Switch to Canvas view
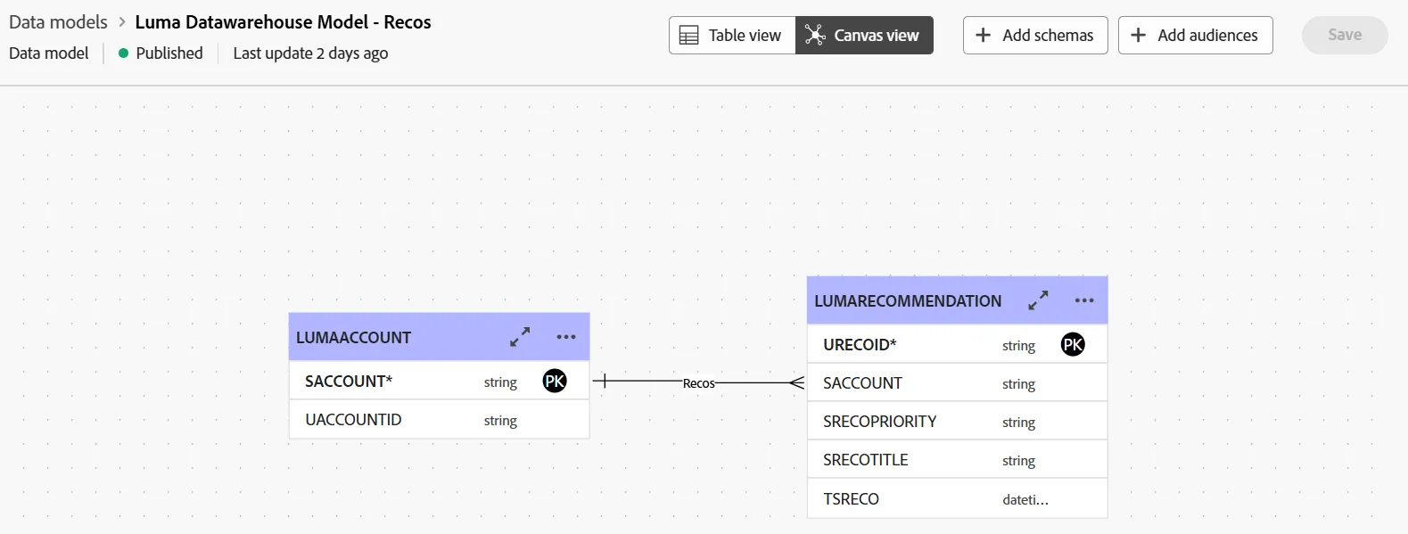 (x=864, y=35)
